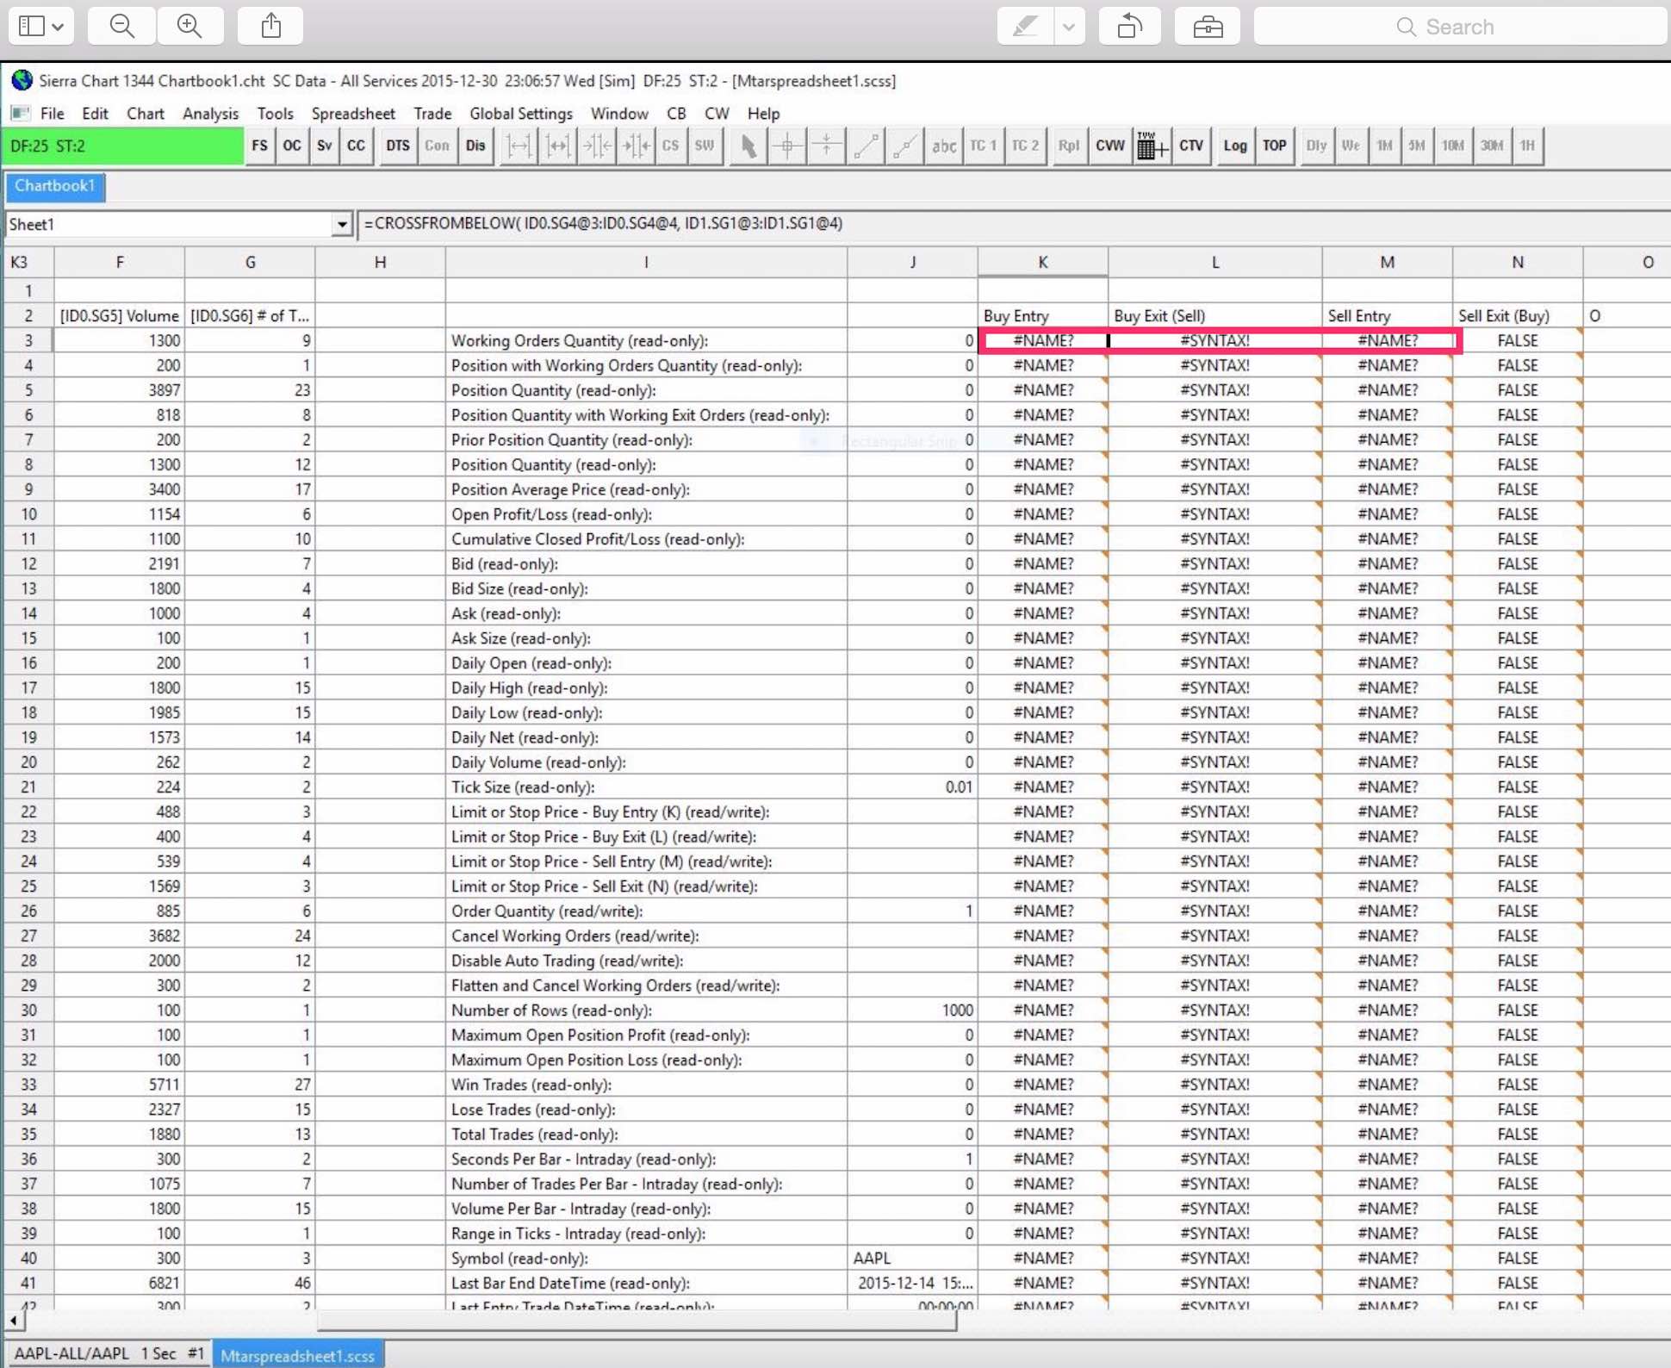Open the Spreadsheet menu
The image size is (1671, 1368).
[x=353, y=114]
